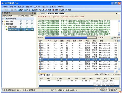
Task: Open the task list panel dropdown arrow
Action: click(30, 13)
